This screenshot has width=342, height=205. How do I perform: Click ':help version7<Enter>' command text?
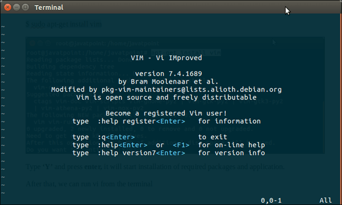click(141, 153)
